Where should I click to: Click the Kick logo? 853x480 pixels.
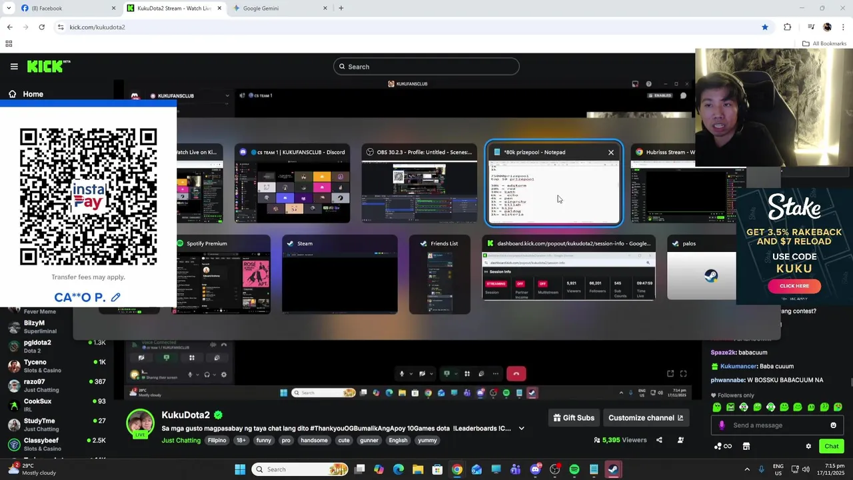[48, 66]
